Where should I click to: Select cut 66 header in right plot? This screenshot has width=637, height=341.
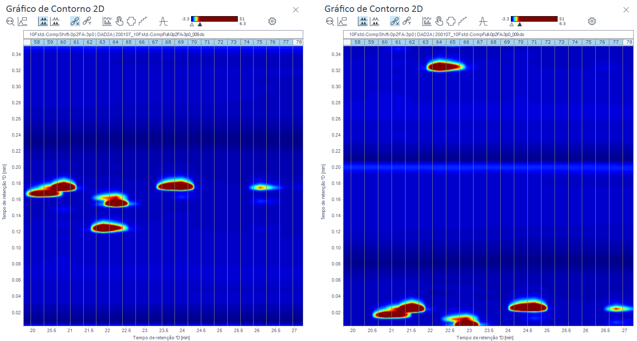coord(466,42)
